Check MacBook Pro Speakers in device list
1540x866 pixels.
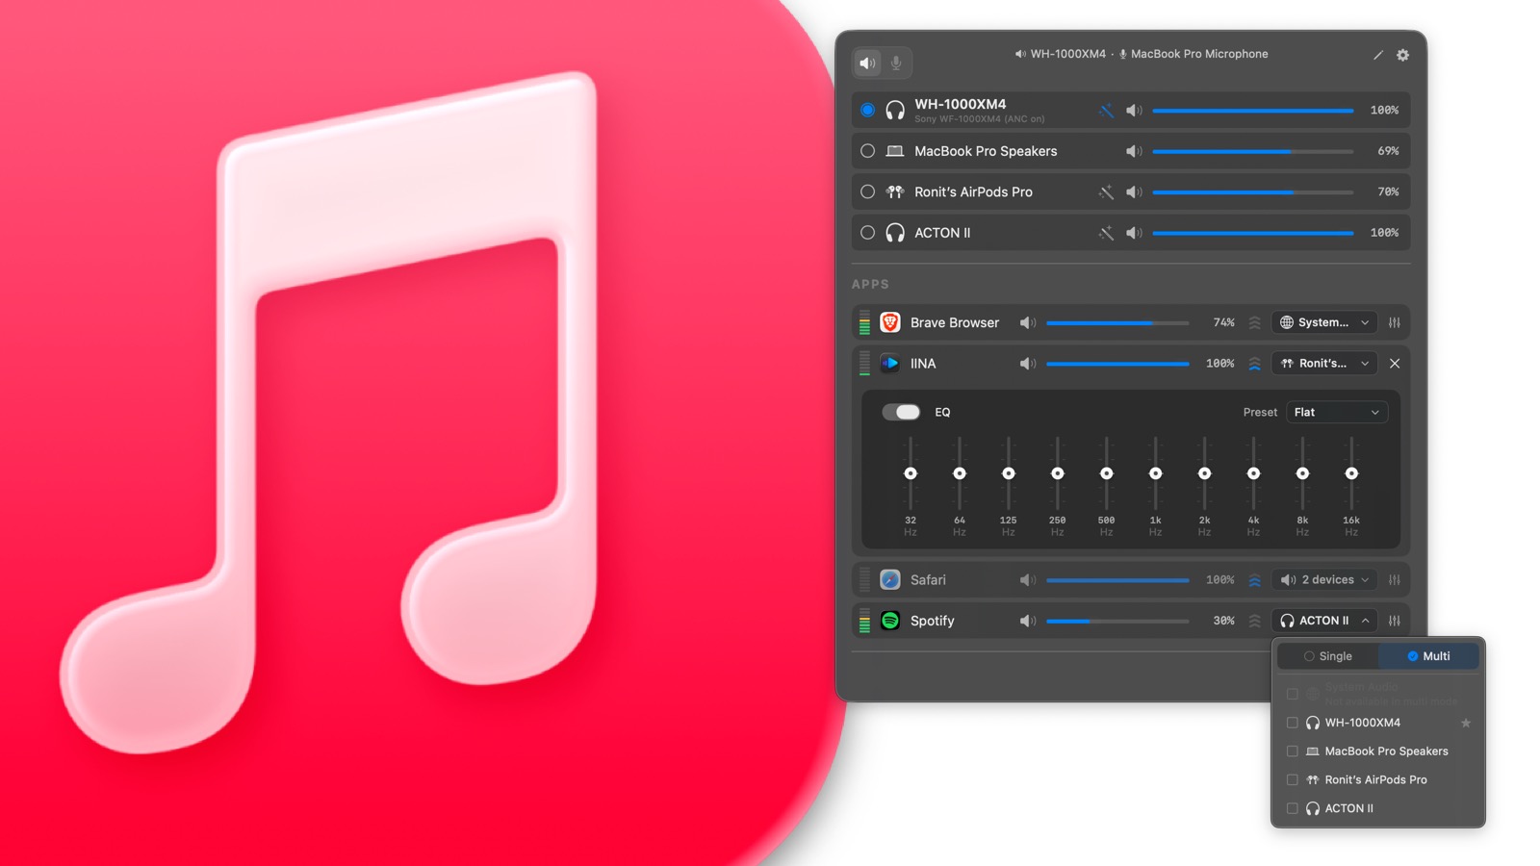pos(1293,751)
